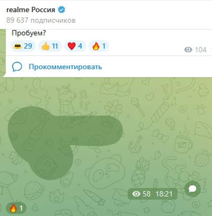212x216 pixels.
Task: Open the realme Россия channel title
Action: pyautogui.click(x=31, y=10)
